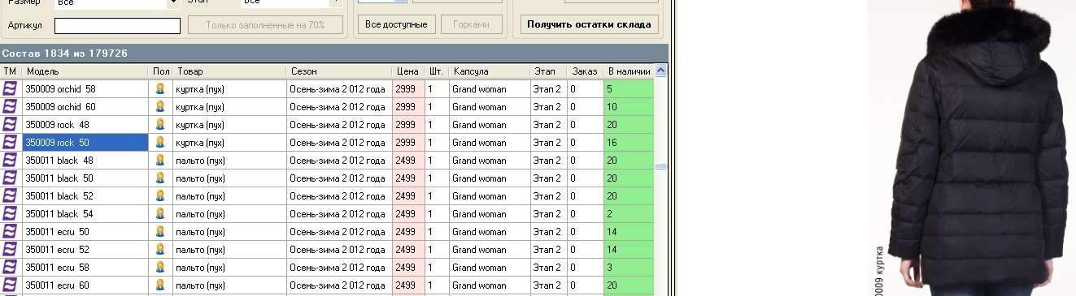Click gender icon in 350011 black 52 row
Screen dimensions: 1076x296
160,195
